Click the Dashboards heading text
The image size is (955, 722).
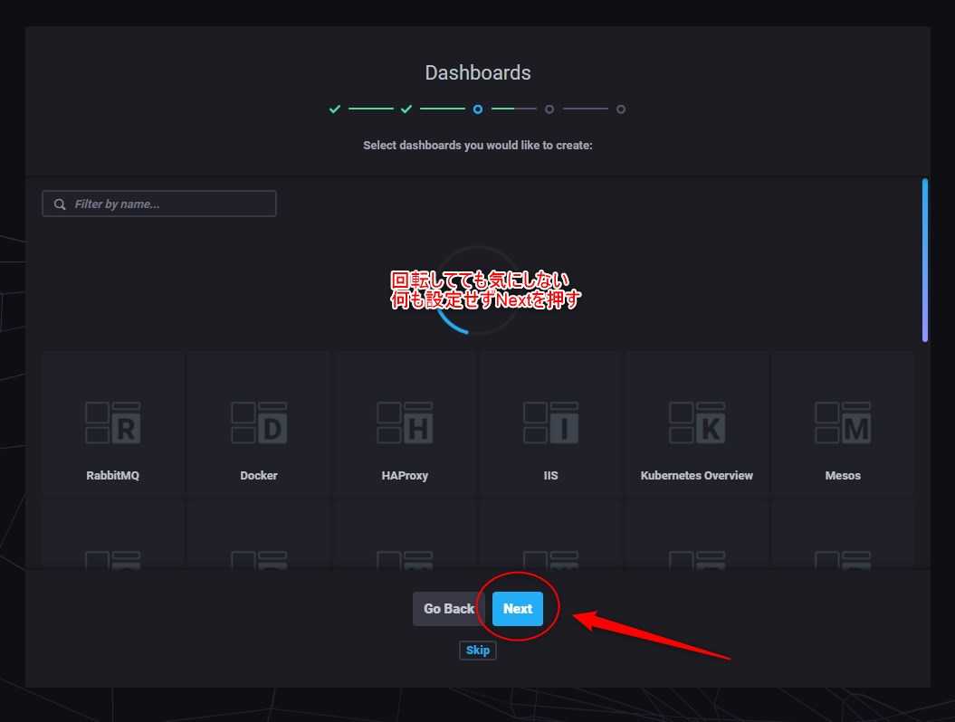(x=478, y=72)
